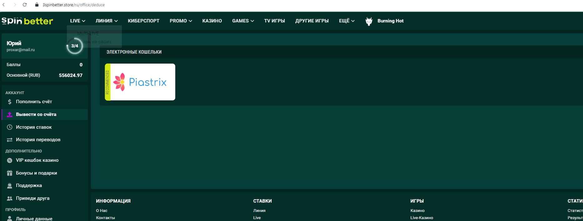Click the Spinbetter logo
Screen dimensions: 583x221
[x=27, y=21]
